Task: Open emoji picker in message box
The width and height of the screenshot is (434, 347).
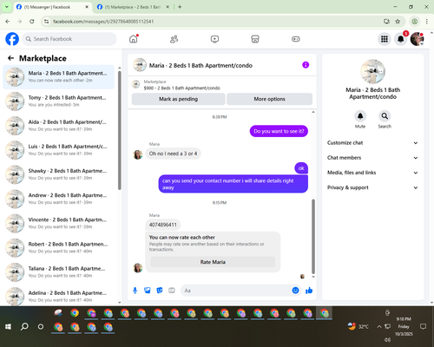Action: point(295,291)
